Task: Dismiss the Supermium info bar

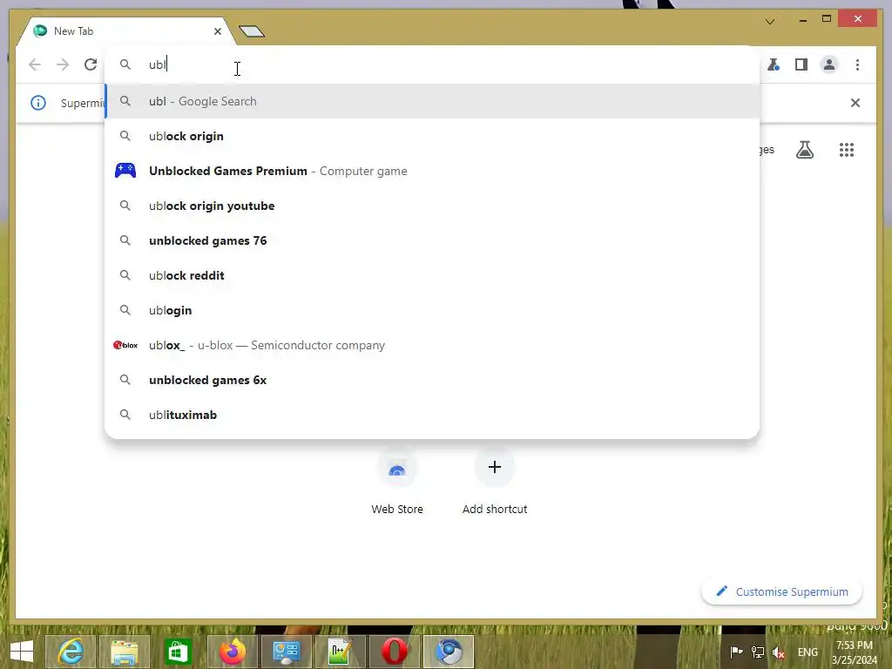Action: [855, 103]
